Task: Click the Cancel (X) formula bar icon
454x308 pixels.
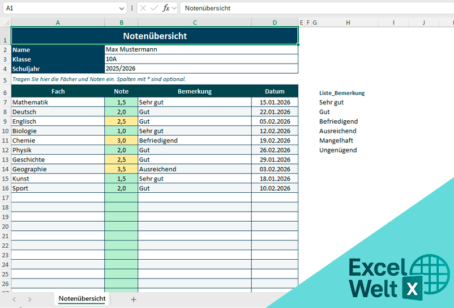Action: (143, 9)
